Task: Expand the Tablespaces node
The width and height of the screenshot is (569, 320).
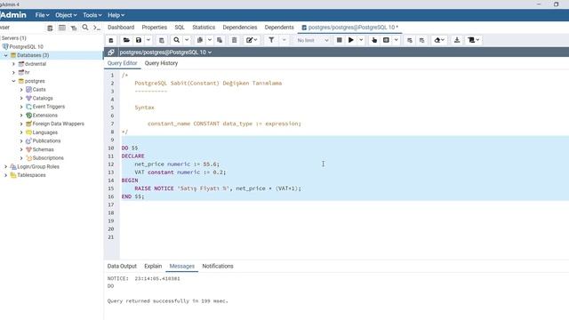Action: (6, 175)
